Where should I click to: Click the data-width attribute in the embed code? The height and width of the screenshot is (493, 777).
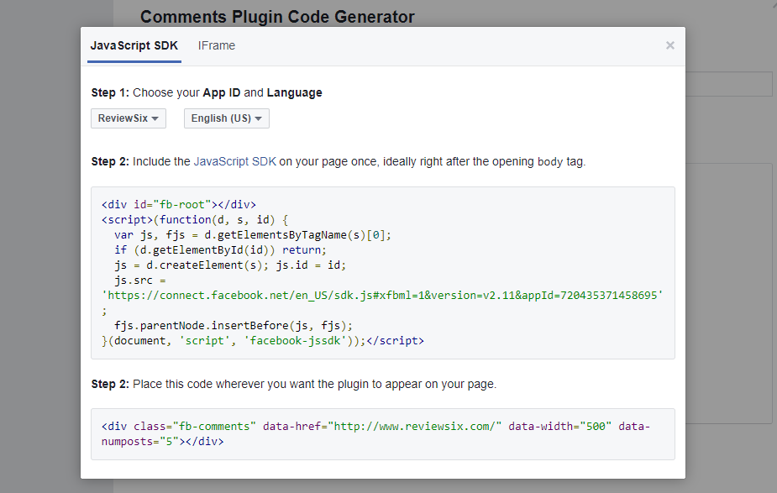pyautogui.click(x=556, y=426)
